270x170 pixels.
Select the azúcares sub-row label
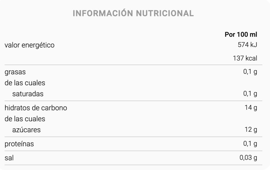pos(26,130)
